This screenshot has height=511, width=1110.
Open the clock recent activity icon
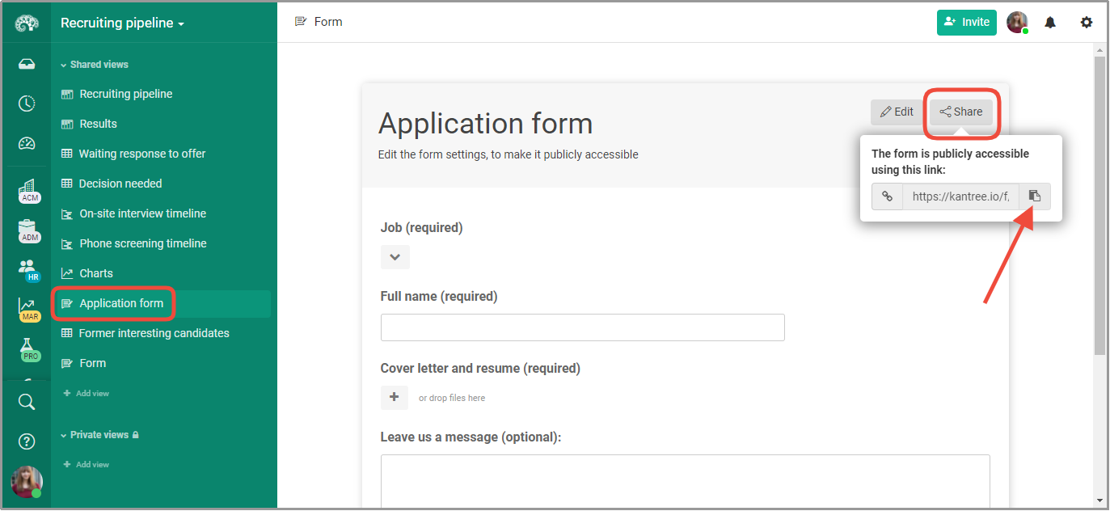coord(27,103)
